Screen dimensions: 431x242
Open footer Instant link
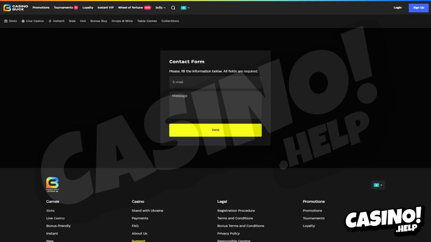(52, 233)
